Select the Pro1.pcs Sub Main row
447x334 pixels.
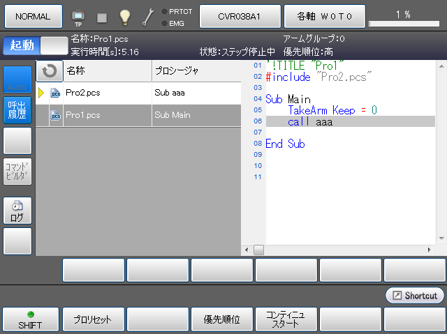coord(140,115)
